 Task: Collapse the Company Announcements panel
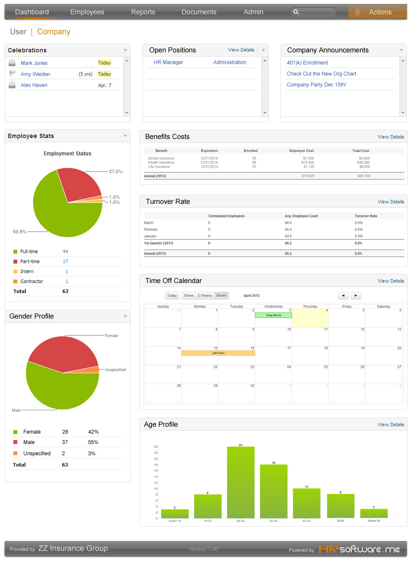[x=402, y=50]
